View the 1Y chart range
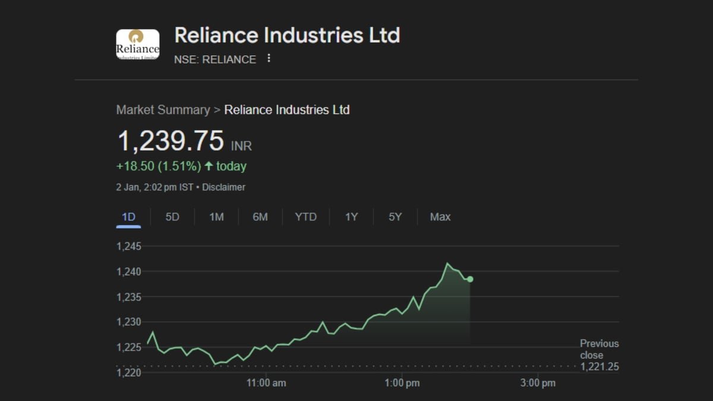 tap(351, 217)
